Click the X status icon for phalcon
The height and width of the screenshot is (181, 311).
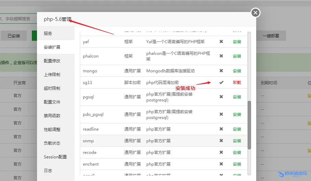pos(221,56)
